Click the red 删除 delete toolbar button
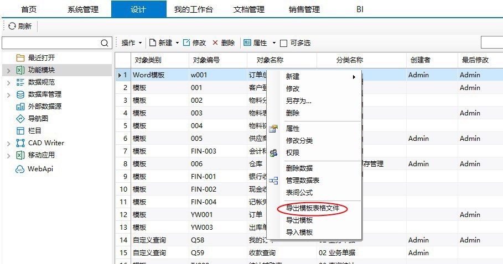The image size is (503, 264). (x=224, y=43)
